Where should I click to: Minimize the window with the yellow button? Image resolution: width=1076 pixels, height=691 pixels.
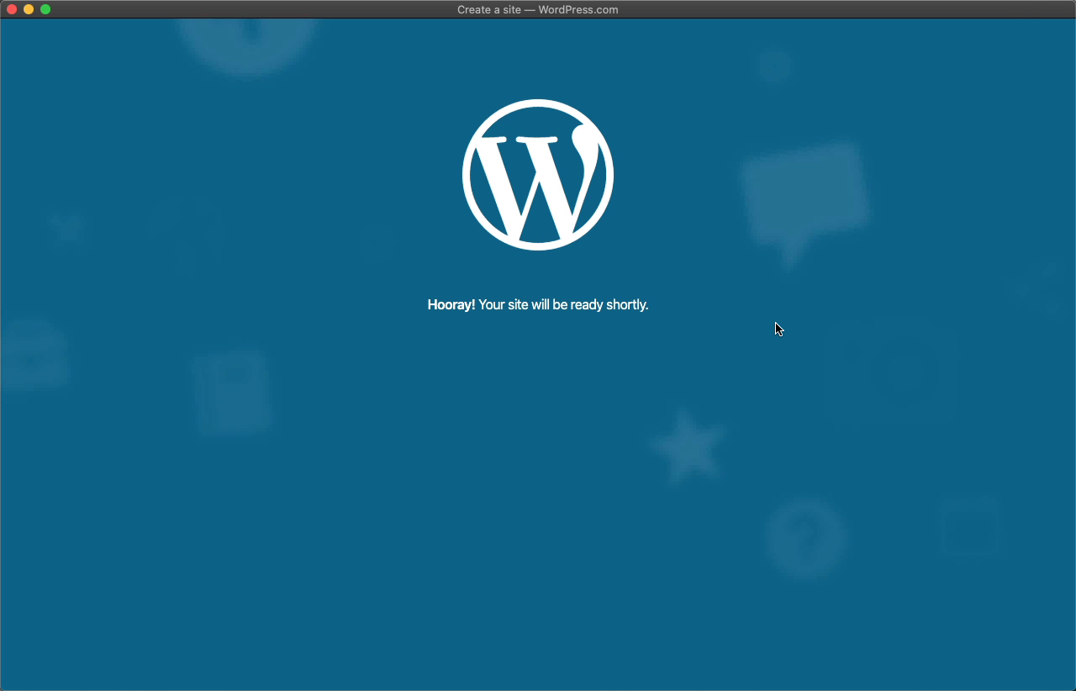point(29,9)
